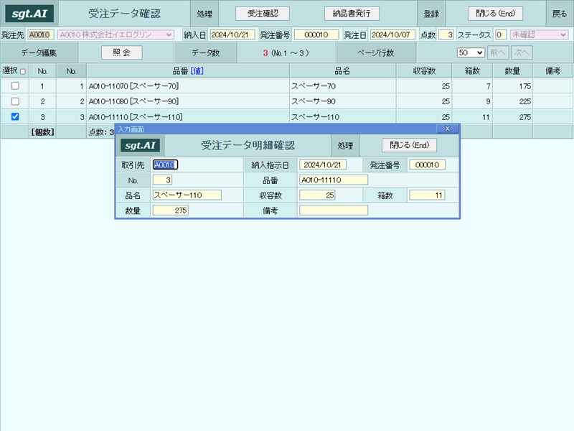Click the 受注確認 button

coord(263,14)
